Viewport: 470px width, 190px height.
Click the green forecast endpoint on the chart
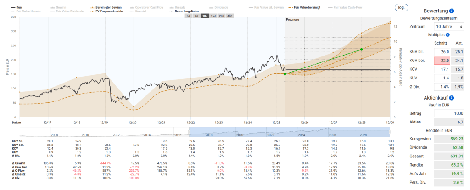361,49
